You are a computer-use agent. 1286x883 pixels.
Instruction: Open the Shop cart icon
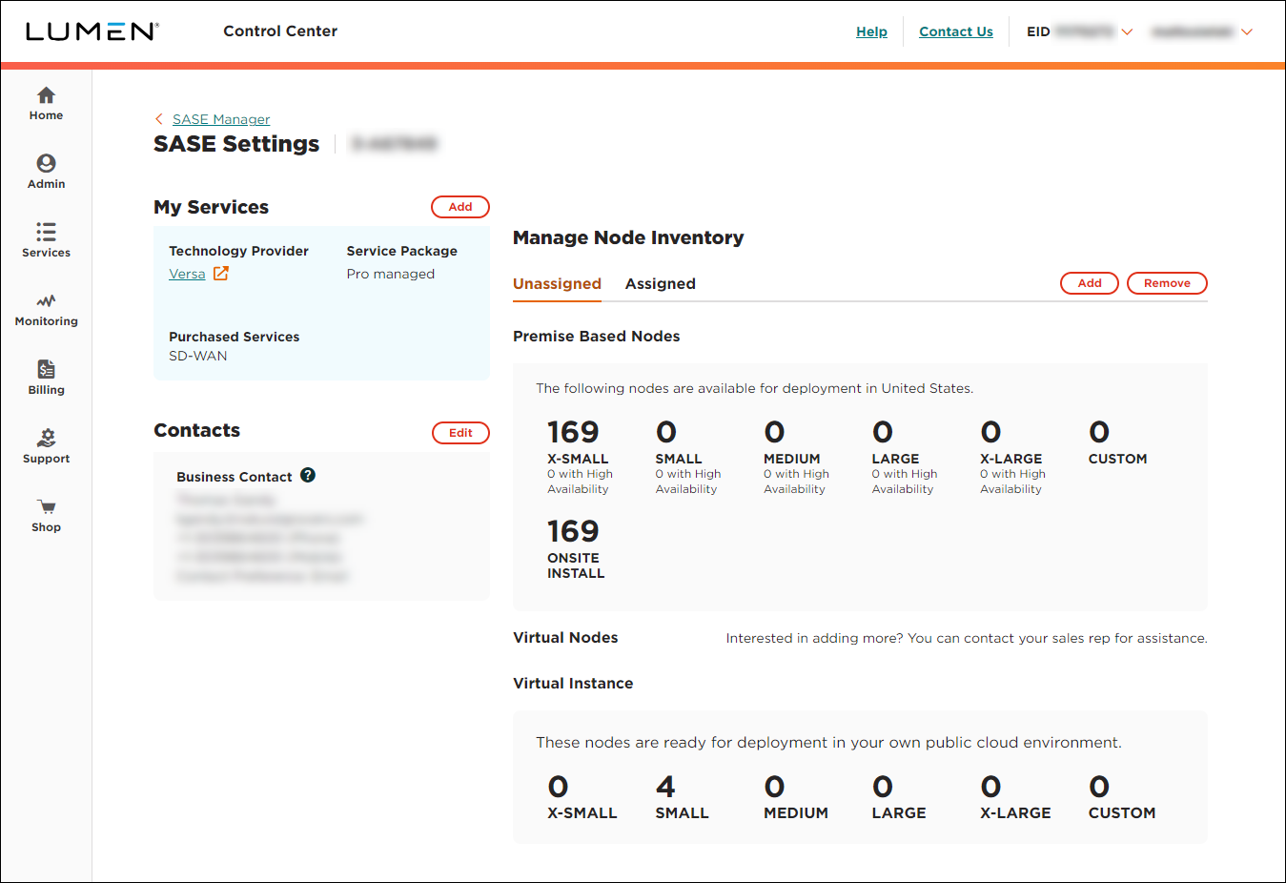point(46,513)
